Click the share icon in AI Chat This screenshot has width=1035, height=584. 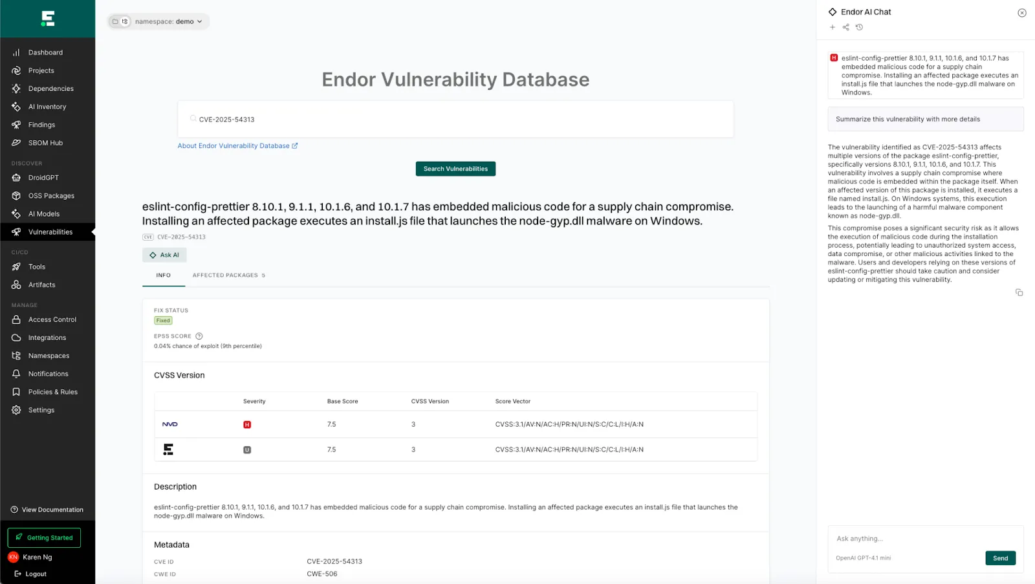click(x=845, y=27)
